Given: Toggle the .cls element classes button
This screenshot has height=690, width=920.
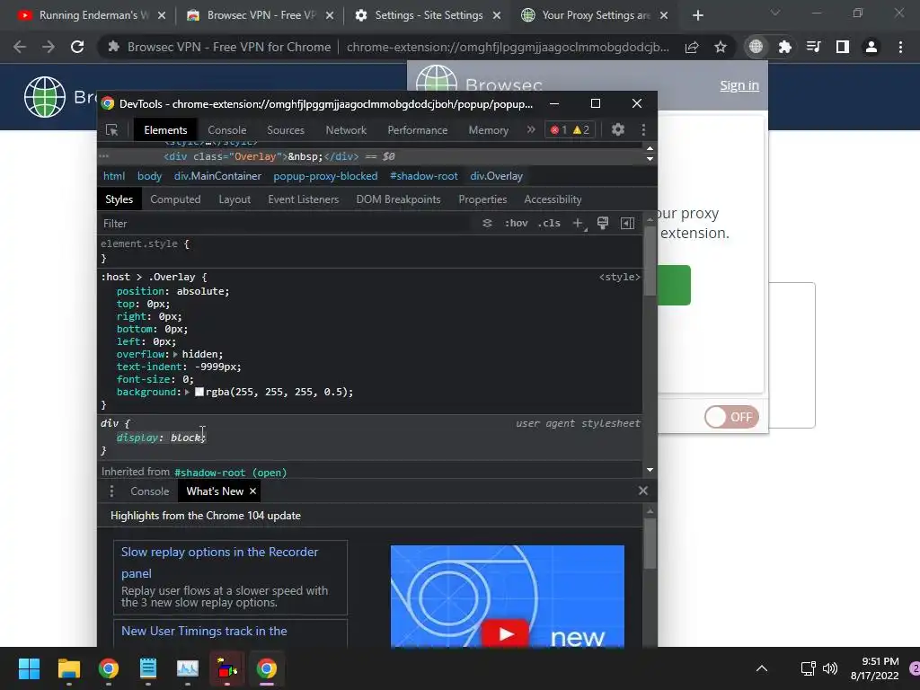Looking at the screenshot, I should [549, 223].
